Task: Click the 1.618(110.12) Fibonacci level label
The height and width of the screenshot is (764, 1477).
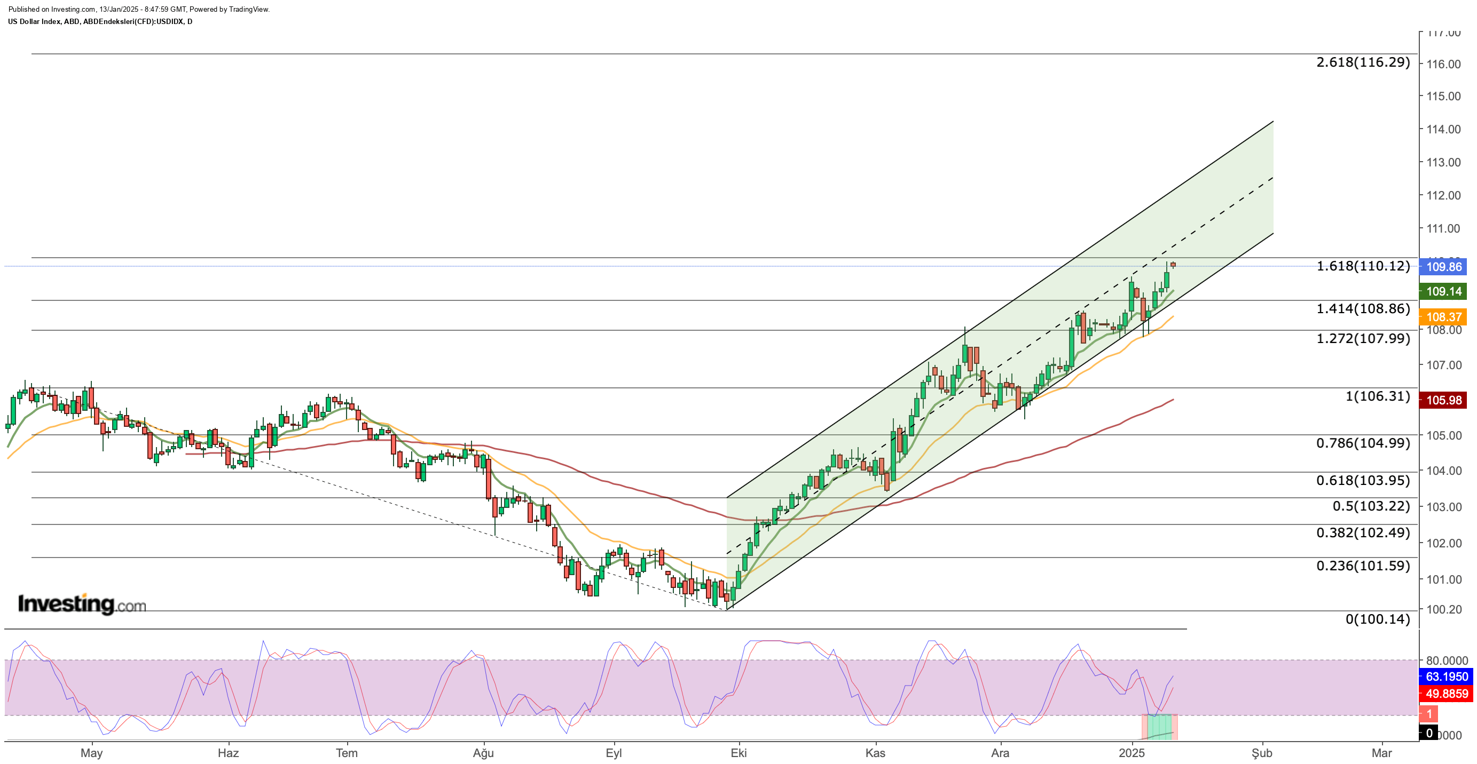Action: click(1363, 266)
